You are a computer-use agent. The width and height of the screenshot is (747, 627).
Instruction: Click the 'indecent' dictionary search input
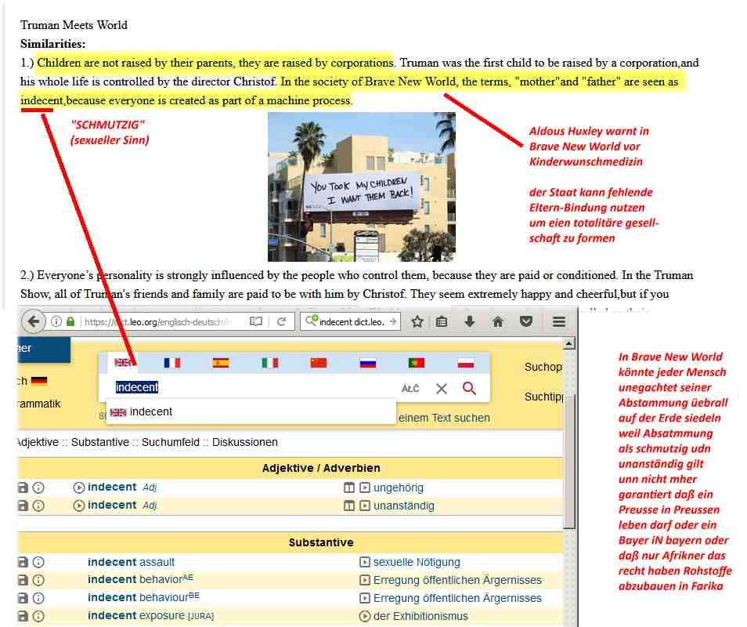click(251, 387)
